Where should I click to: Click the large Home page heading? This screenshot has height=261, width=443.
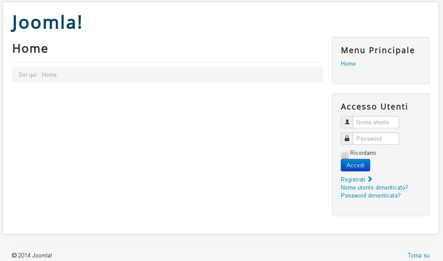(30, 48)
